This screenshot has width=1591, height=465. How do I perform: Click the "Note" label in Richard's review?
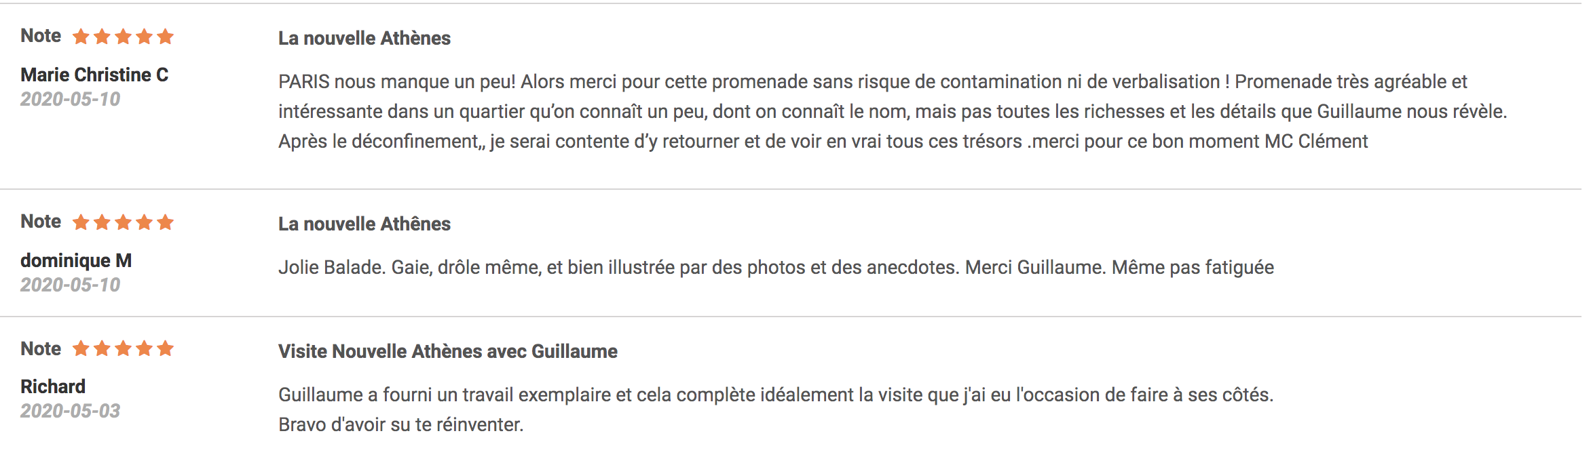[41, 348]
